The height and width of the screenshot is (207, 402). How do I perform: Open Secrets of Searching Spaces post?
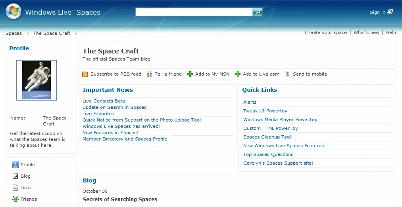[120, 199]
